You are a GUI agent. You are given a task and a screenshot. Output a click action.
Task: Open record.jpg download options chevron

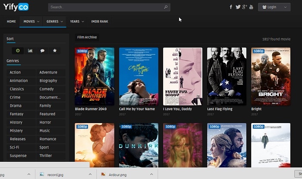90,174
